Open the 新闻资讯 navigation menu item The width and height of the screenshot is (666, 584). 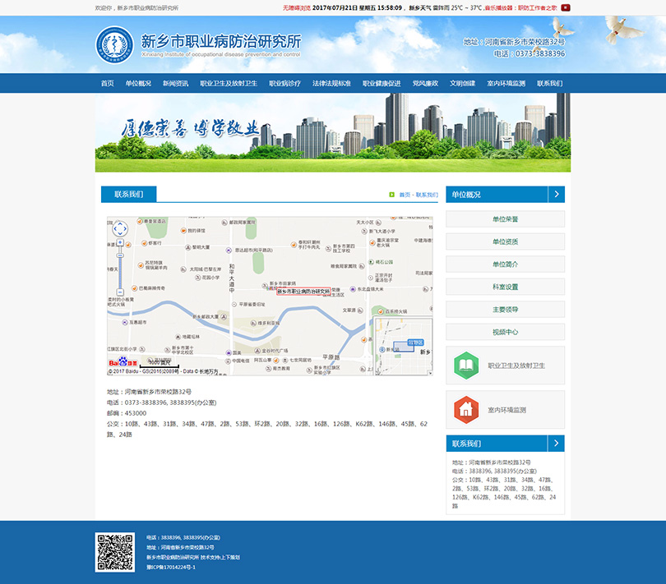click(175, 84)
